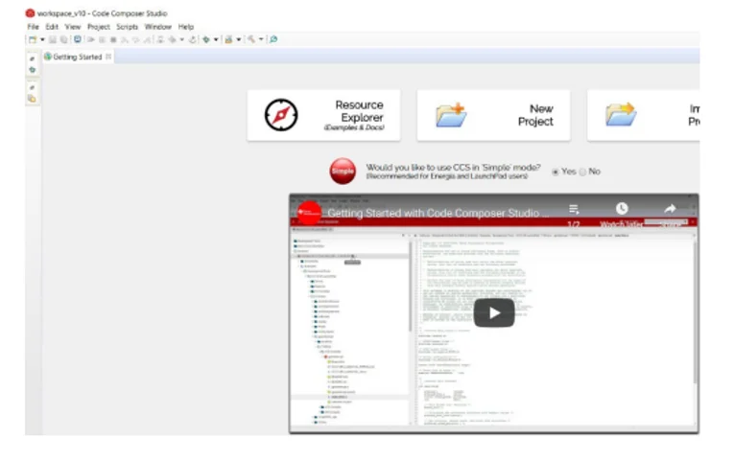
Task: Open the Build icon dropdown arrow
Action: click(x=238, y=39)
